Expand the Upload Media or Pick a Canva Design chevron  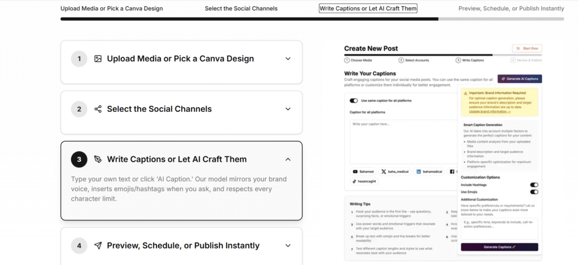point(288,59)
